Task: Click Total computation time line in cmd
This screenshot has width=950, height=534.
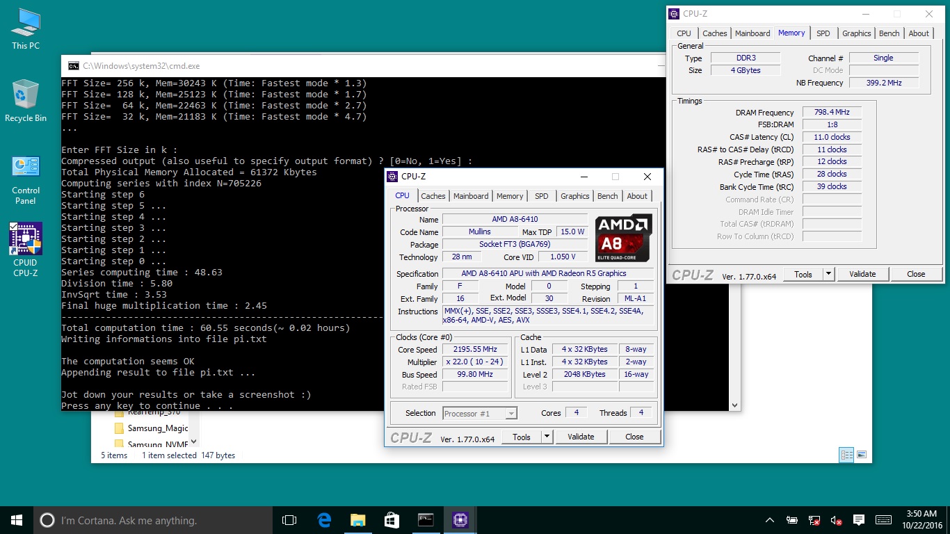Action: click(x=206, y=327)
